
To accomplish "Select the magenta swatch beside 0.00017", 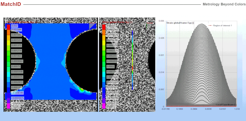I will pyautogui.click(x=104, y=106).
